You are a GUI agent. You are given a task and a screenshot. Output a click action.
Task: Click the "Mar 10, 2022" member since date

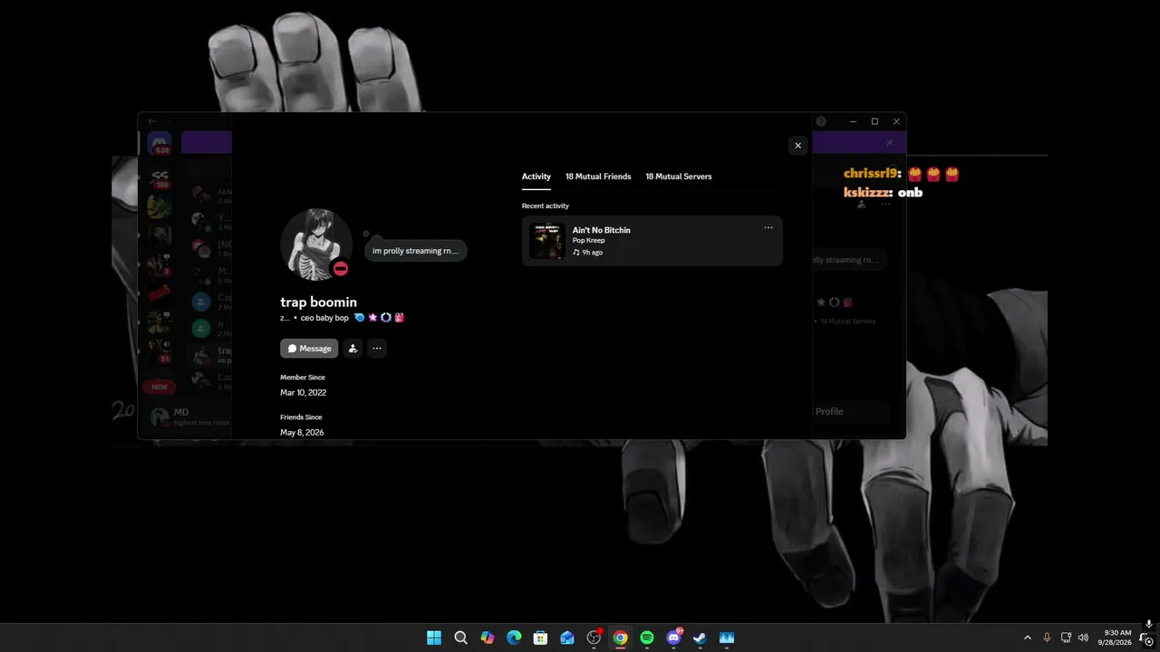click(x=304, y=393)
